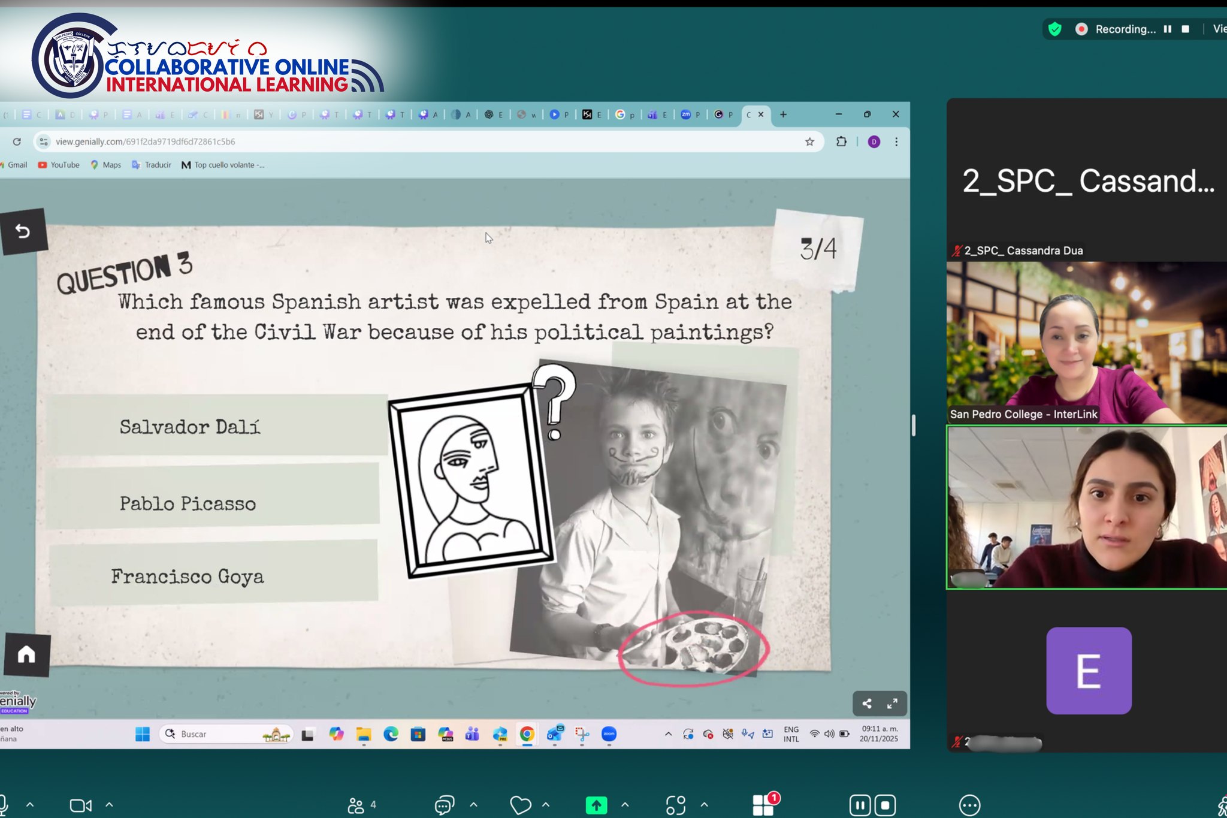1227x818 pixels.
Task: Open the Gmail bookmark
Action: [x=14, y=165]
